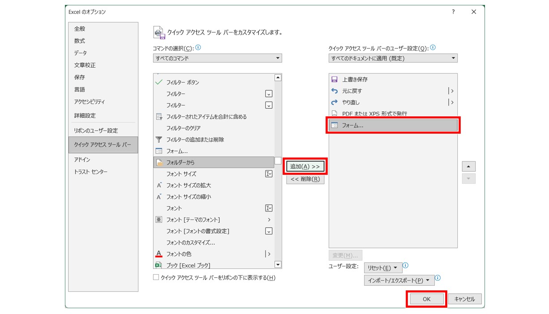
Task: Click the command list scroll up arrow
Action: 278,78
